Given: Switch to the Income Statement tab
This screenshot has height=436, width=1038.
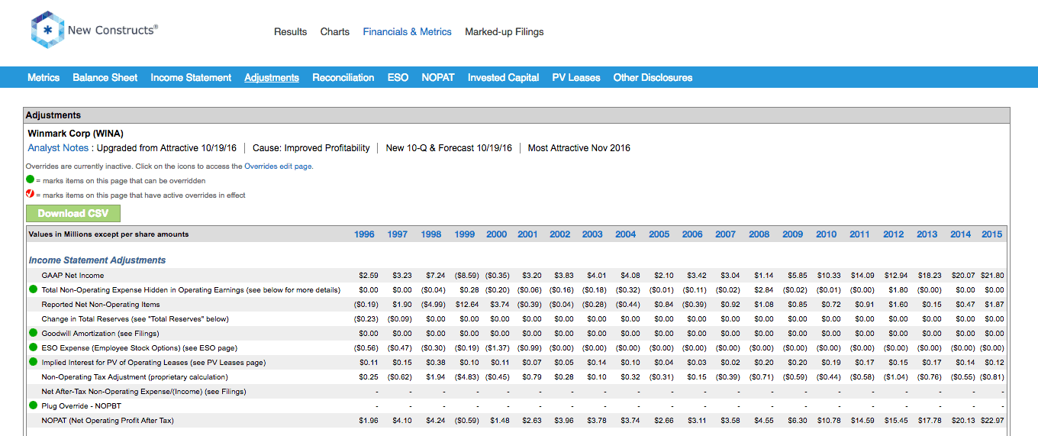Looking at the screenshot, I should click(191, 77).
